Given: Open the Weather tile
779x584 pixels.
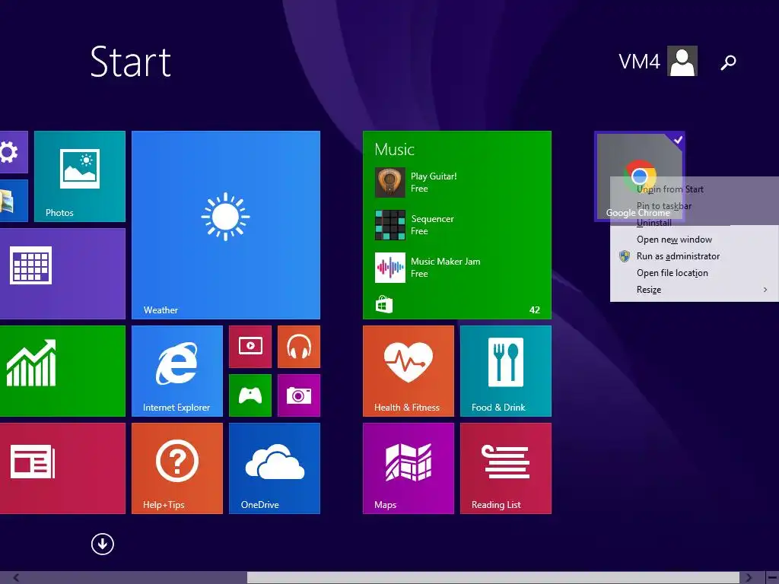Looking at the screenshot, I should click(225, 225).
